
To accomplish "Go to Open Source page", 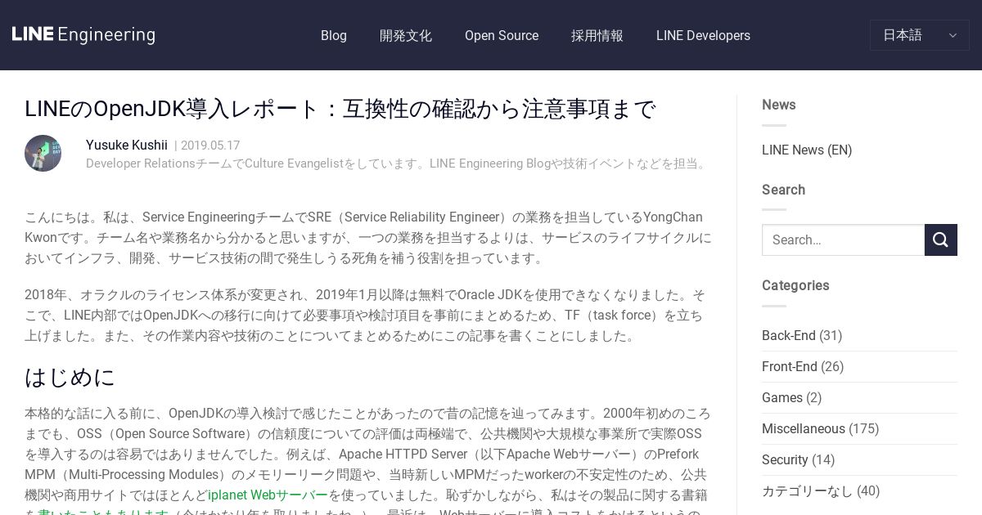I will [x=502, y=35].
